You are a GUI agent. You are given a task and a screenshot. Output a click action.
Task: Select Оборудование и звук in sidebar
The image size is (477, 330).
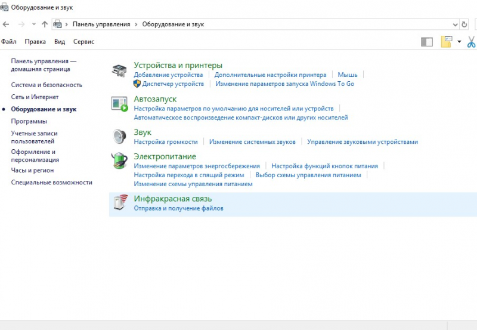coord(44,109)
